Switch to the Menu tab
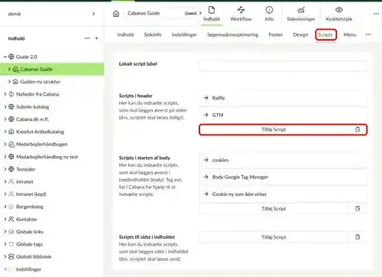The image size is (382, 277). [x=350, y=34]
